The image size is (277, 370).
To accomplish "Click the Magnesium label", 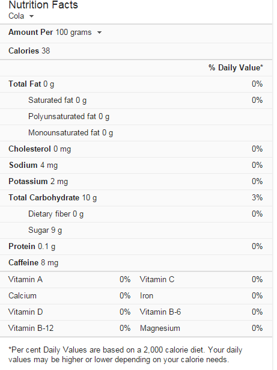I will [x=160, y=328].
